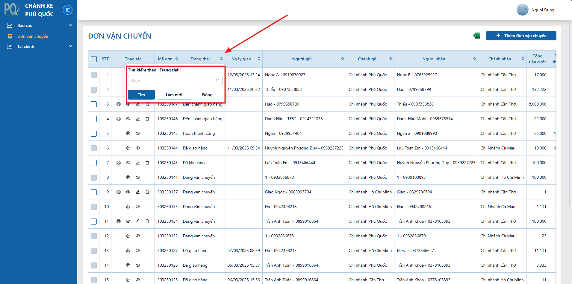View order 103250145 with eye icon
572x284 pixels.
138,133
